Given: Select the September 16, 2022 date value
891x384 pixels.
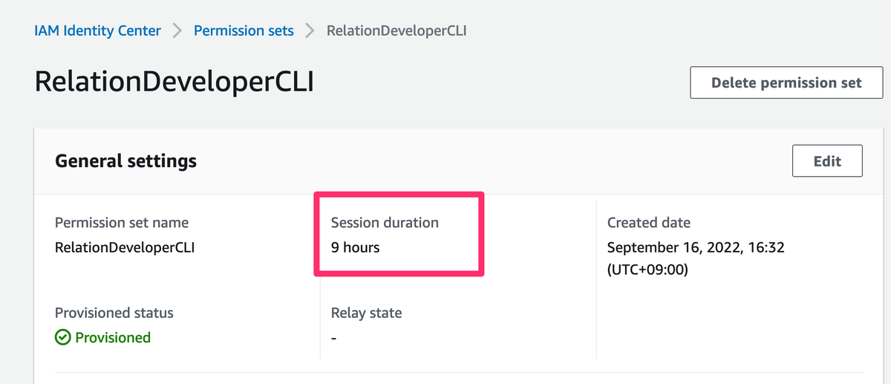Looking at the screenshot, I should [x=696, y=248].
